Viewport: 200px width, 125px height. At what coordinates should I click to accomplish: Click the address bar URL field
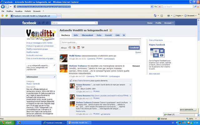(x=82, y=7)
